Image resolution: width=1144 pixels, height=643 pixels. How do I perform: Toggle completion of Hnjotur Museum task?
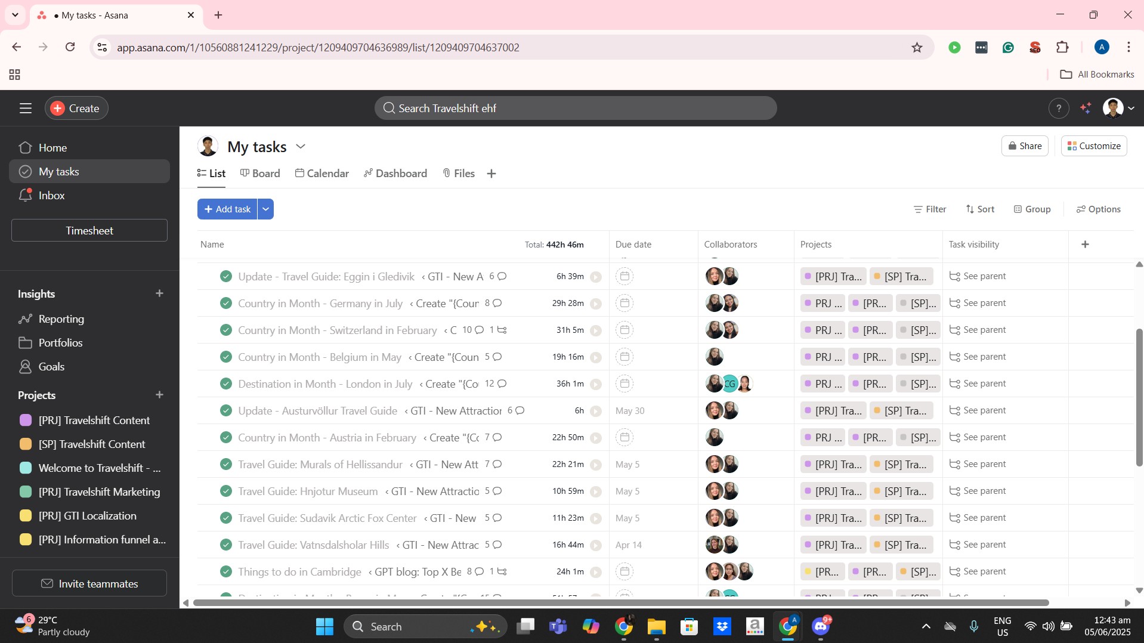225,491
